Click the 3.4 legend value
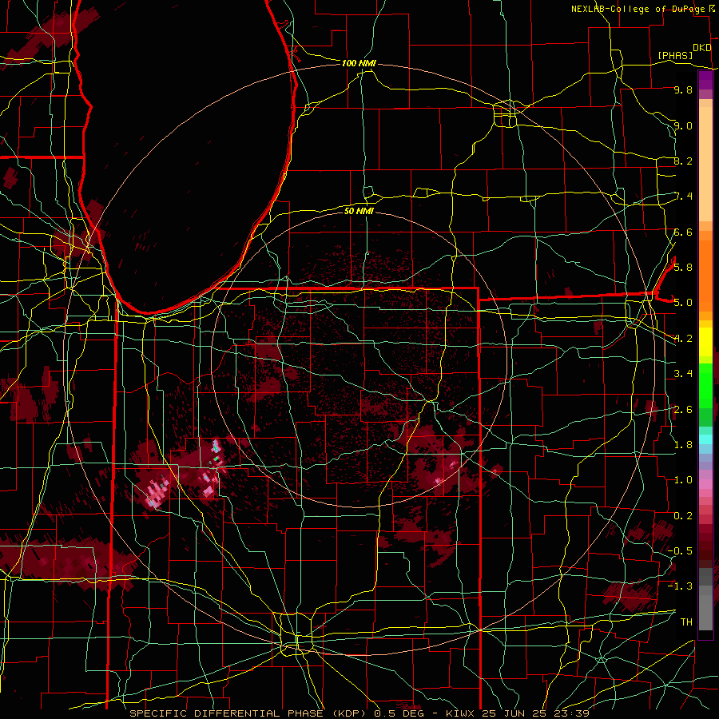The width and height of the screenshot is (719, 719). 683,373
